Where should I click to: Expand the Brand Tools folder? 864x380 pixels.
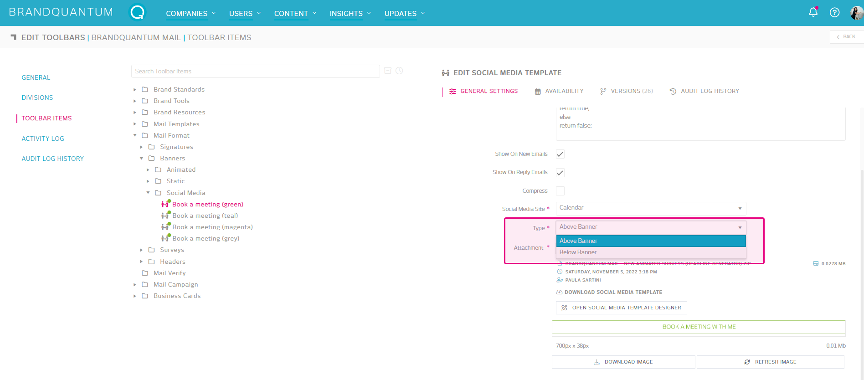point(135,101)
